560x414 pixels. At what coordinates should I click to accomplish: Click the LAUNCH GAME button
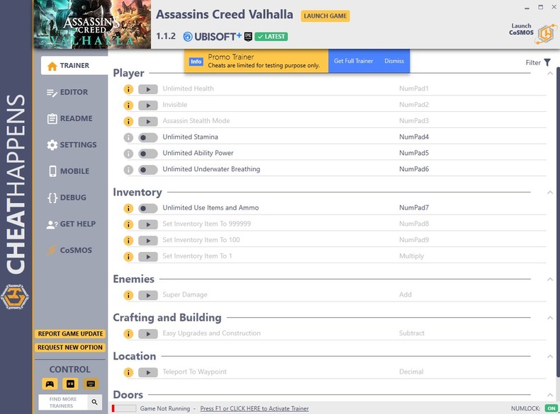325,16
